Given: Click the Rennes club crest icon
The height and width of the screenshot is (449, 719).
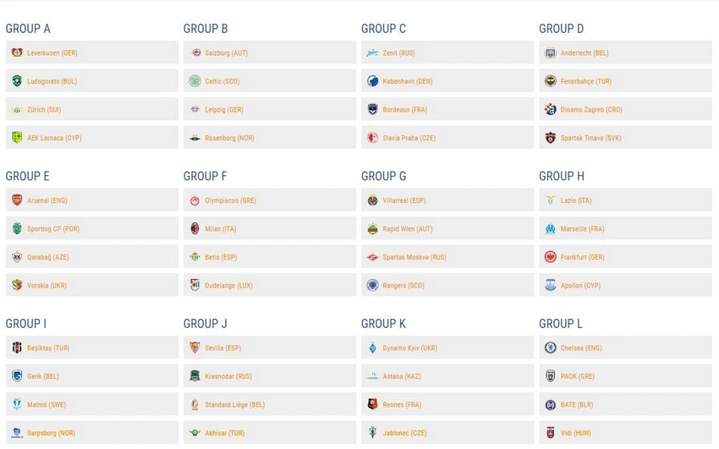Looking at the screenshot, I should [x=372, y=404].
